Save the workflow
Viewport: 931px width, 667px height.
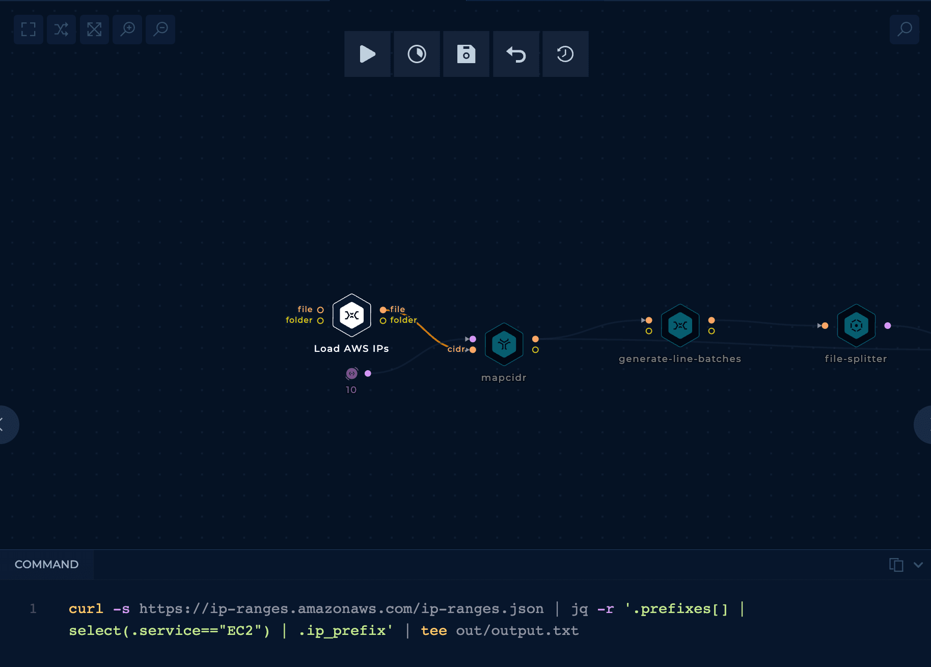pos(466,54)
